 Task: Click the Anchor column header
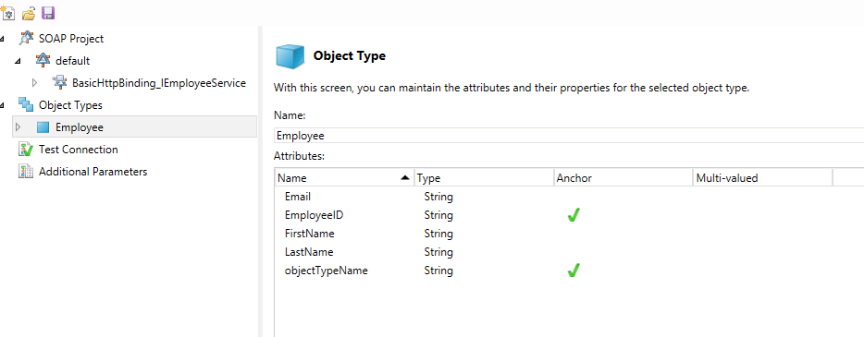623,177
